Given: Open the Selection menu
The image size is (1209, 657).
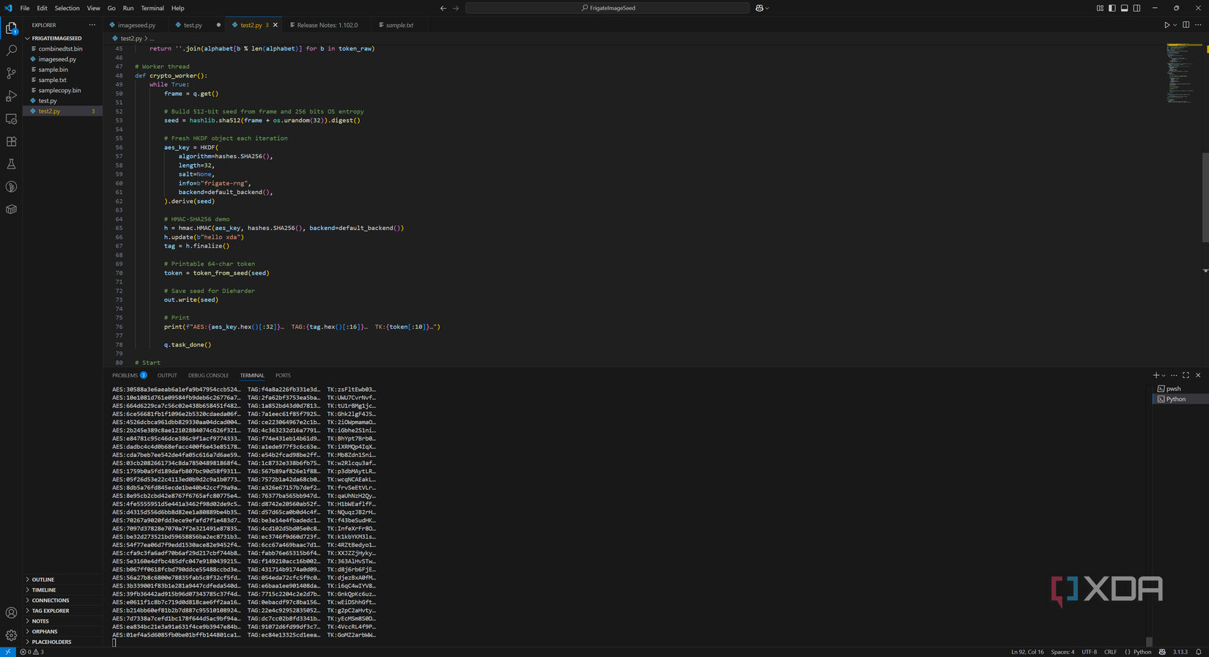Looking at the screenshot, I should (67, 8).
